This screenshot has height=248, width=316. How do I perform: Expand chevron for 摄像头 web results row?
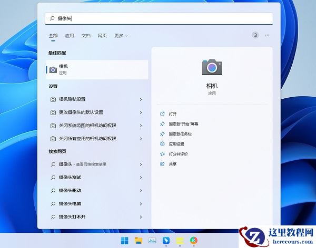point(141,164)
